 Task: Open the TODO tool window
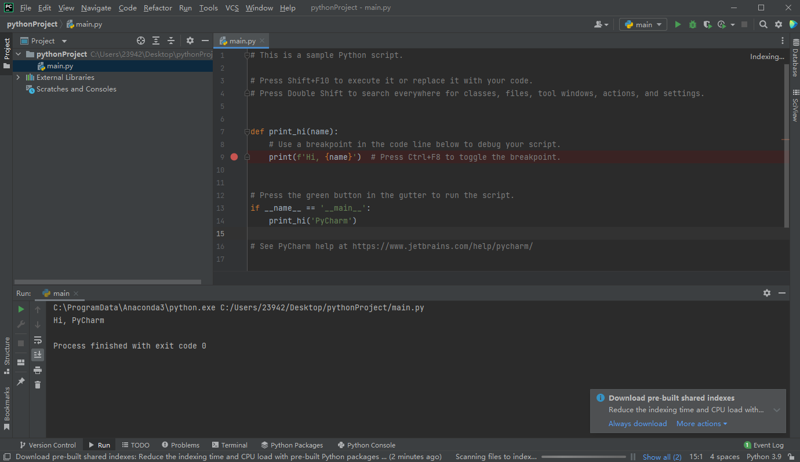tap(136, 445)
